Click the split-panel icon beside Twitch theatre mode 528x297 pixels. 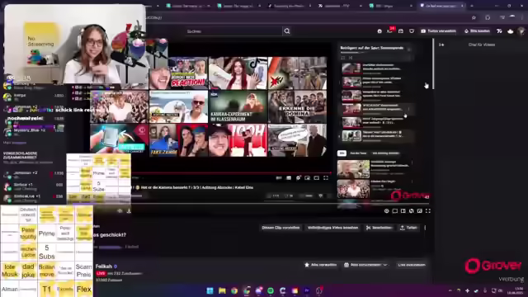[x=403, y=211]
